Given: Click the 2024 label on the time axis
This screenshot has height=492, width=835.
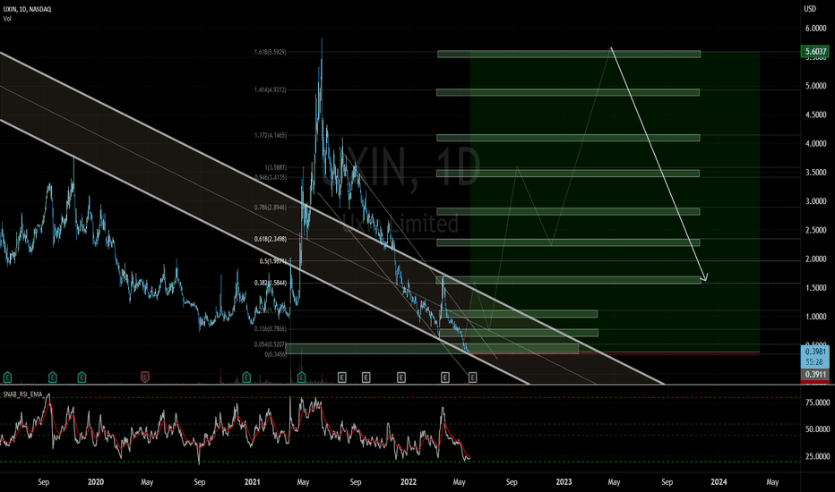Looking at the screenshot, I should [x=719, y=482].
